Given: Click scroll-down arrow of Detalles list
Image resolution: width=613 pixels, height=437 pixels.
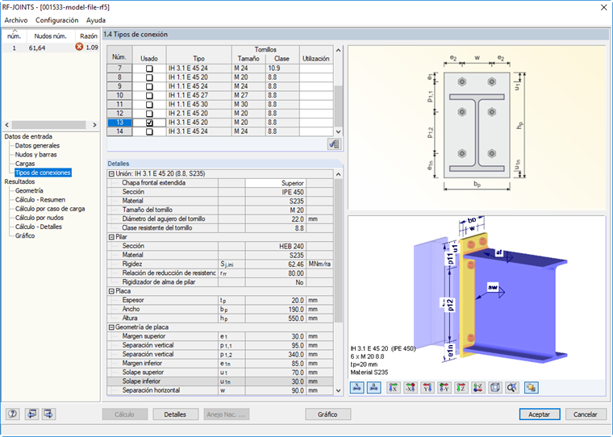Looking at the screenshot, I should [339, 390].
